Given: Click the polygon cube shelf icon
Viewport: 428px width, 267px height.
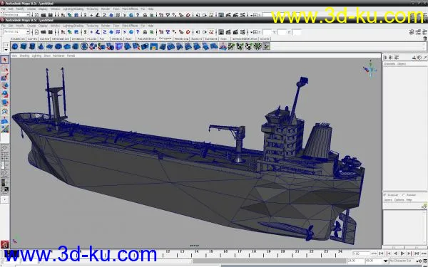Looking at the screenshot, I should [x=24, y=46].
